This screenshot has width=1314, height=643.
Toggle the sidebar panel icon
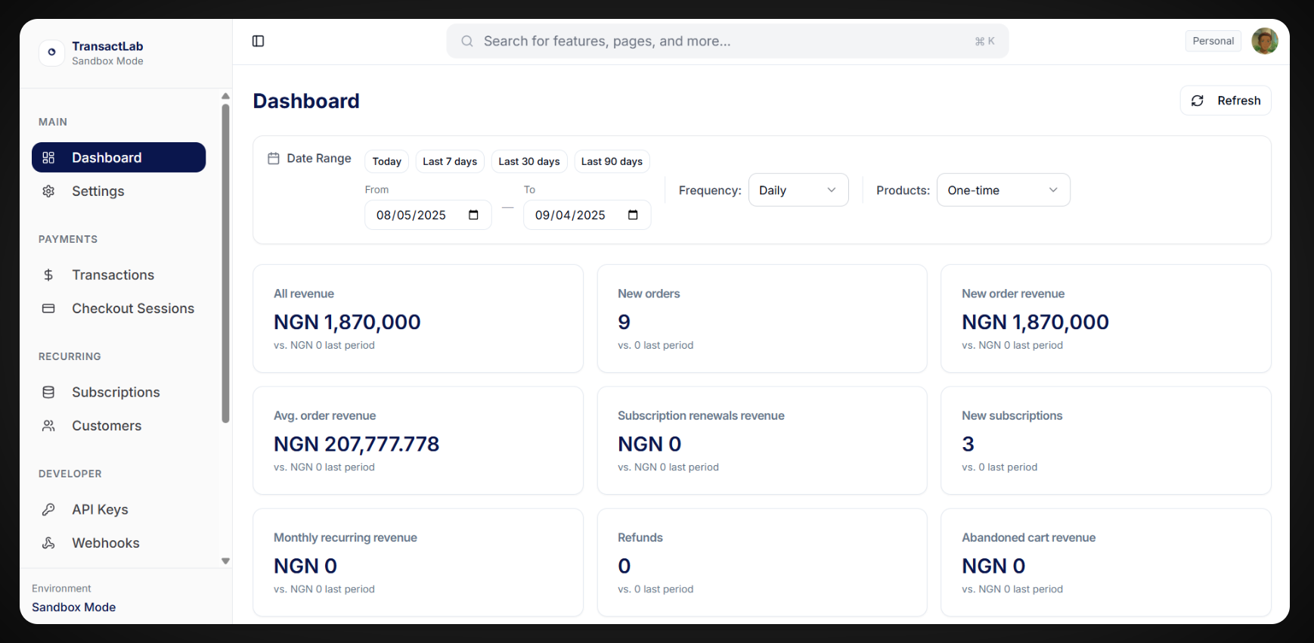click(258, 41)
